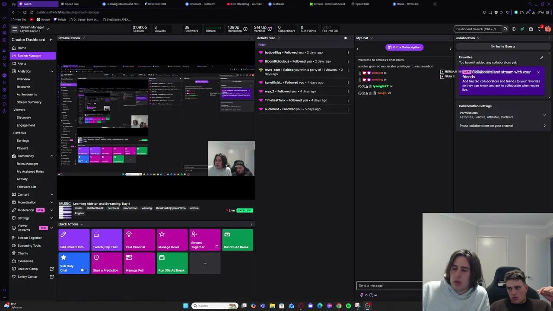This screenshot has width=553, height=311.
Task: Collapse the Community section
Action: point(52,156)
